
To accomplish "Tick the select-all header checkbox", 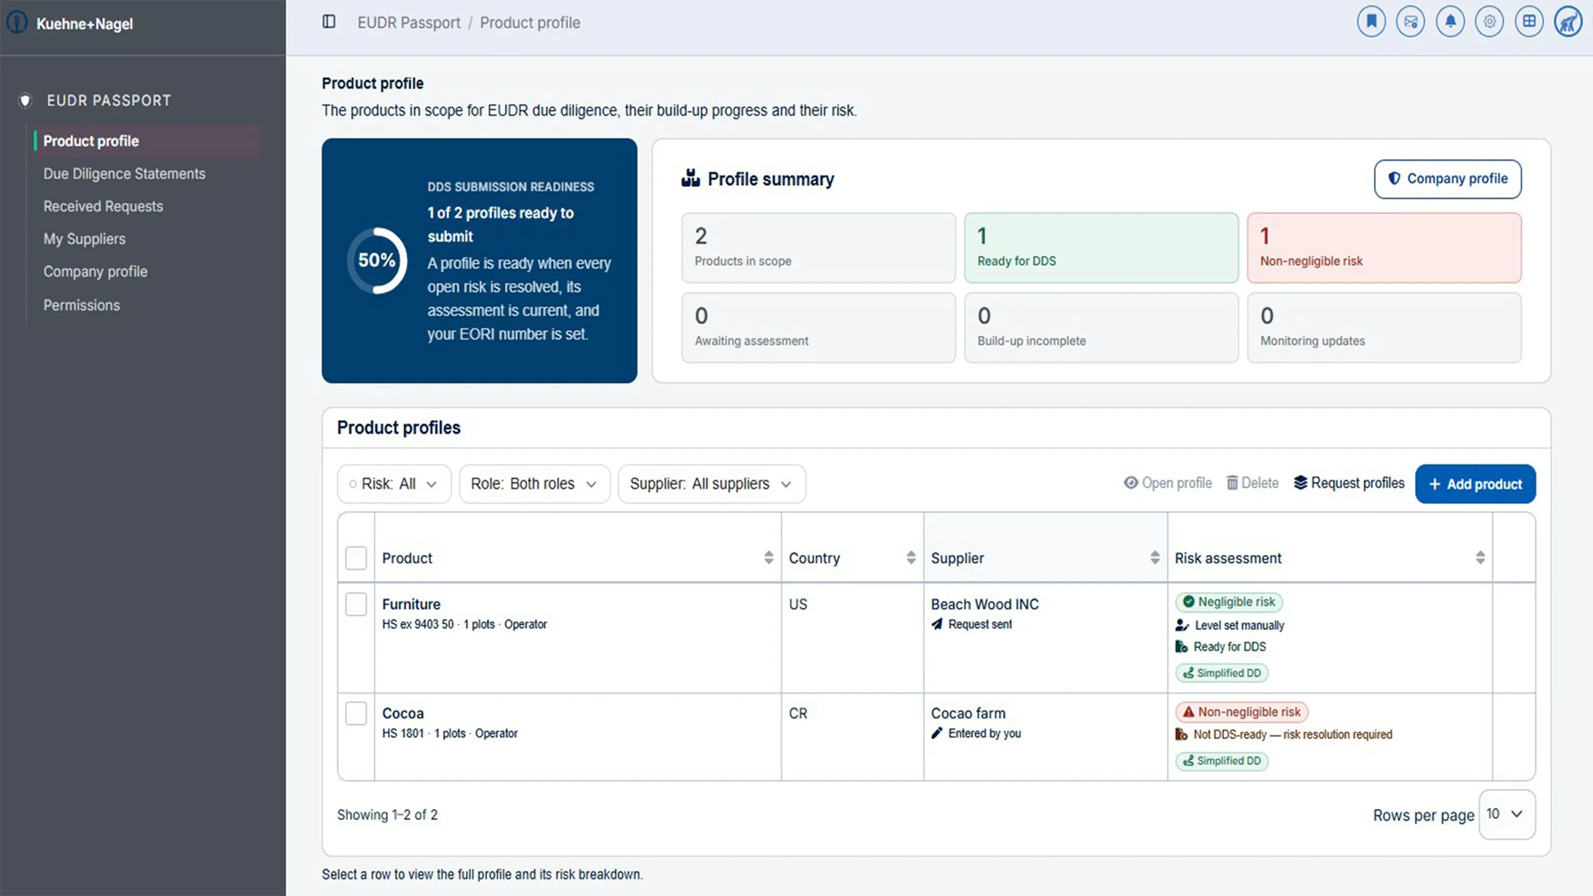I will coord(356,558).
